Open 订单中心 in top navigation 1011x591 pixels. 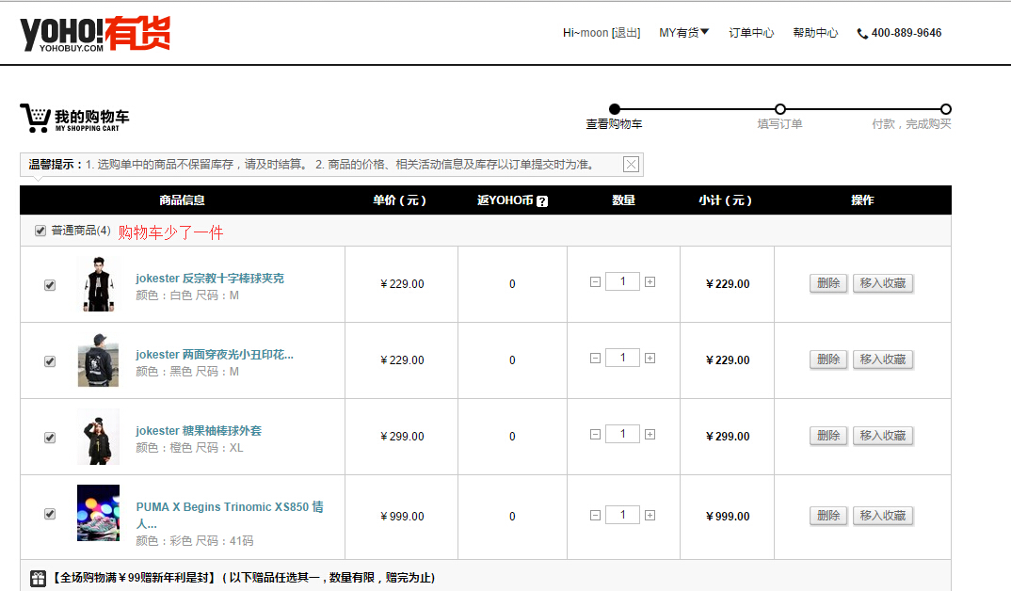pos(751,33)
